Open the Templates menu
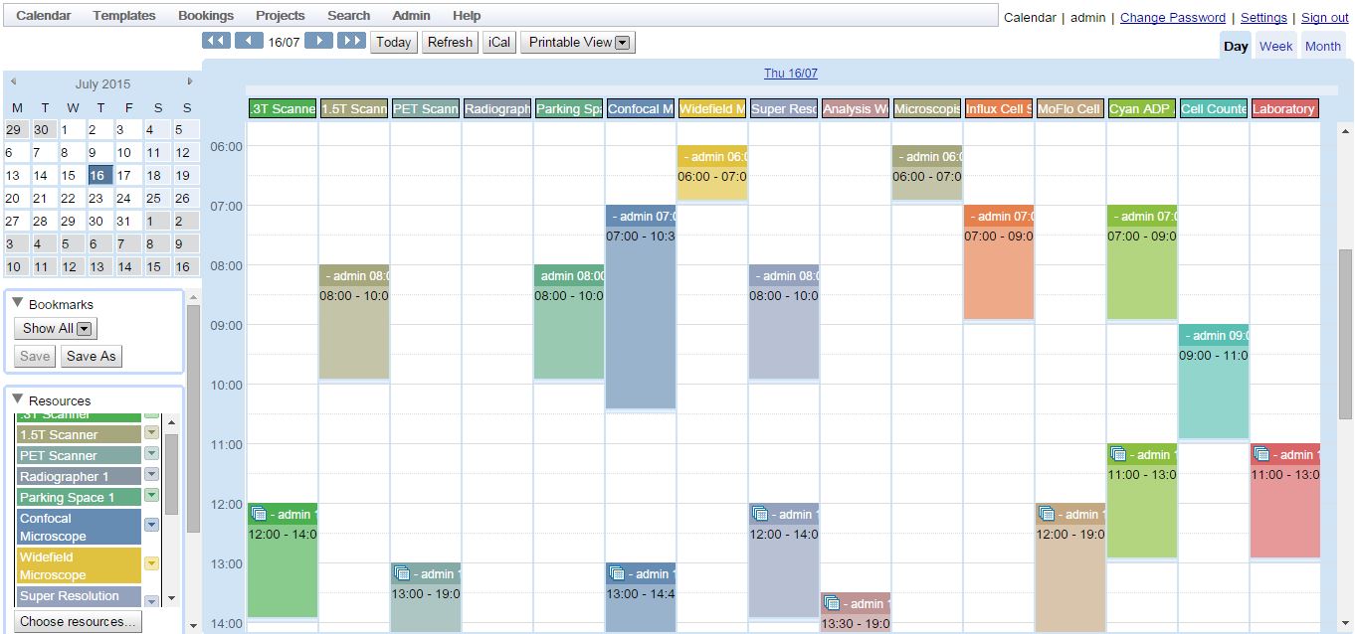The image size is (1355, 634). click(x=124, y=16)
